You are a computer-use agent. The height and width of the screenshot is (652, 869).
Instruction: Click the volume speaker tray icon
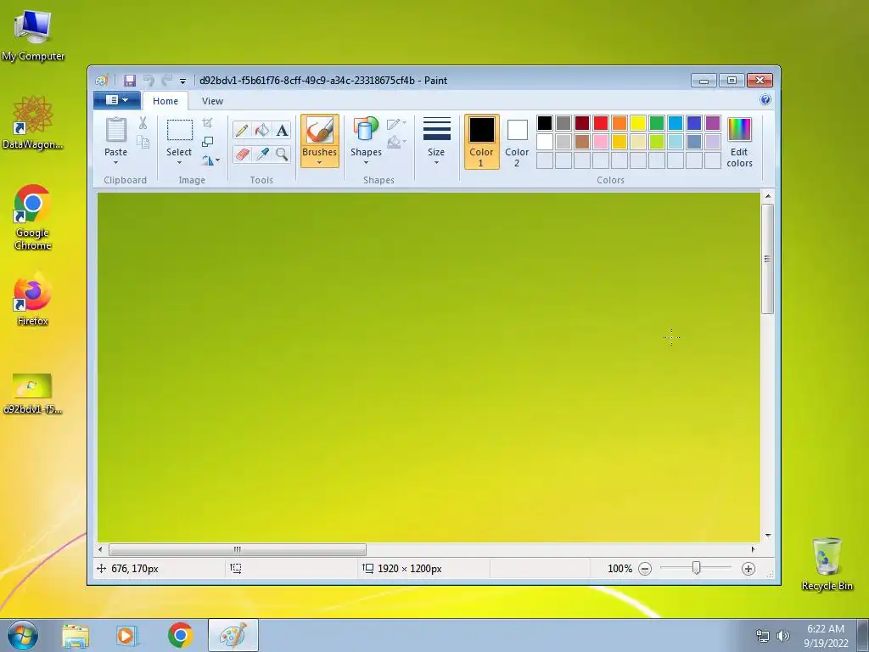point(783,636)
